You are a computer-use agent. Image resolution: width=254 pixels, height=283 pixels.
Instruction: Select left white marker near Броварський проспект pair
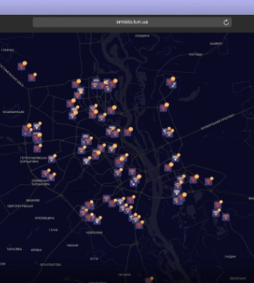tap(166, 132)
